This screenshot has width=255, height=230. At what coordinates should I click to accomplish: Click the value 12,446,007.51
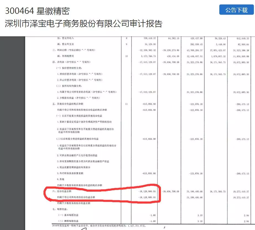tap(195, 56)
